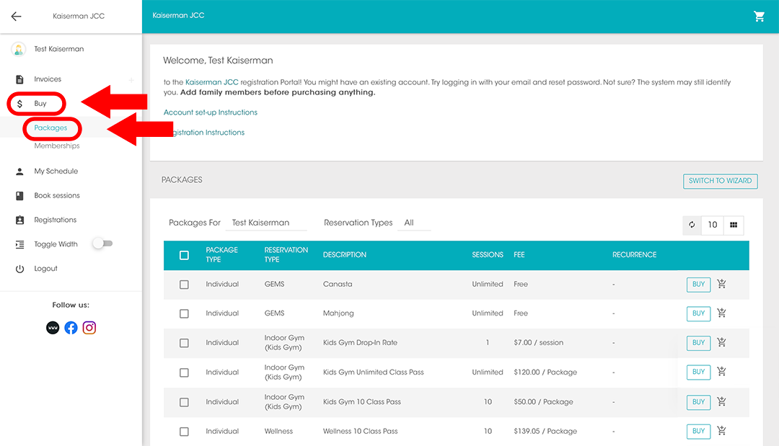Screen dimensions: 779x446
Task: Open Account set-up Instructions link
Action: point(211,112)
